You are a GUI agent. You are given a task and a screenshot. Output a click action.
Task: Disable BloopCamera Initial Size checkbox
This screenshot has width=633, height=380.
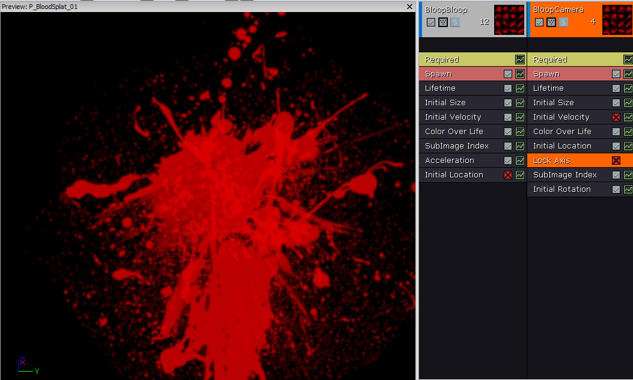(616, 103)
